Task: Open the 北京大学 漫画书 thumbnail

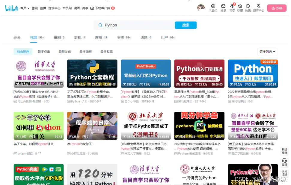Action: [x=146, y=126]
